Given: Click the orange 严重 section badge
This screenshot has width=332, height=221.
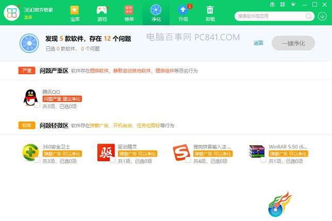Looking at the screenshot, I should (27, 71).
